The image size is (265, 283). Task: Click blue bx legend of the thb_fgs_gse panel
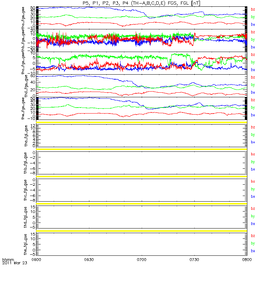[253, 47]
